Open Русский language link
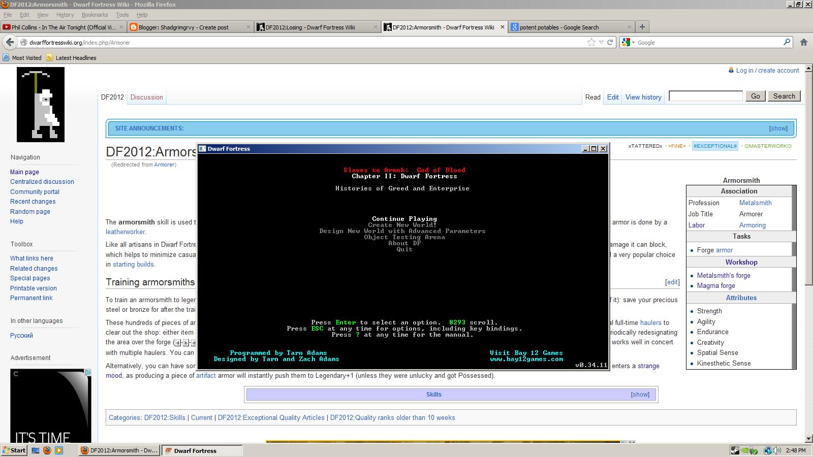813x457 pixels. click(21, 336)
